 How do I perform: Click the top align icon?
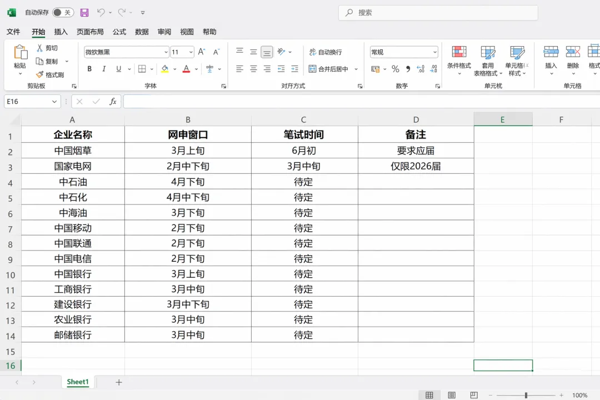(239, 51)
